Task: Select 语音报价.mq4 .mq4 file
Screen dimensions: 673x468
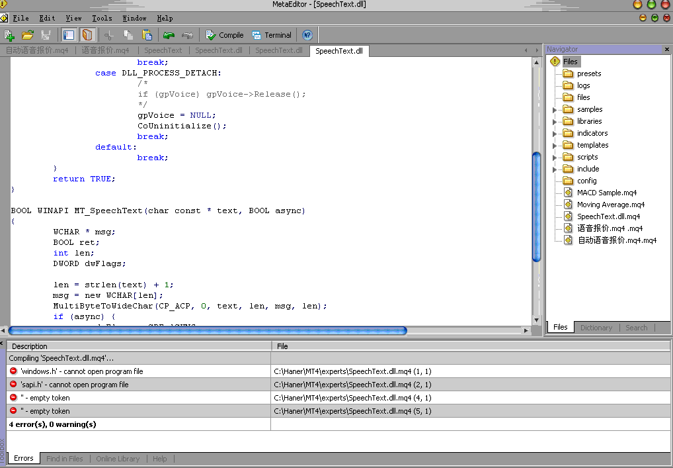Action: coord(610,228)
